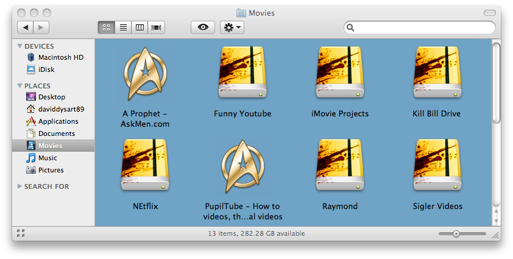Click the 13 items, 282.28 GB available text
Viewport: 513px width, 259px height.
[x=256, y=233]
